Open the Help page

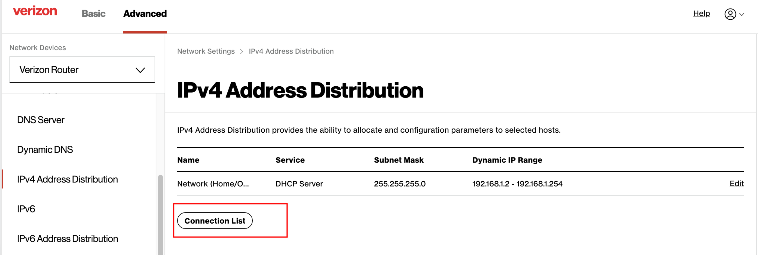tap(701, 13)
